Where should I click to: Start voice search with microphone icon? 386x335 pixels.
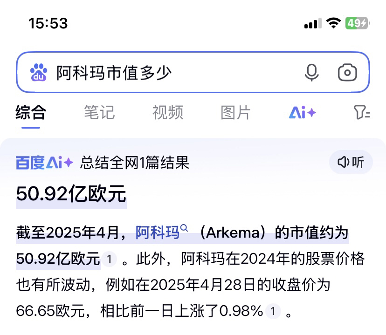coord(312,72)
